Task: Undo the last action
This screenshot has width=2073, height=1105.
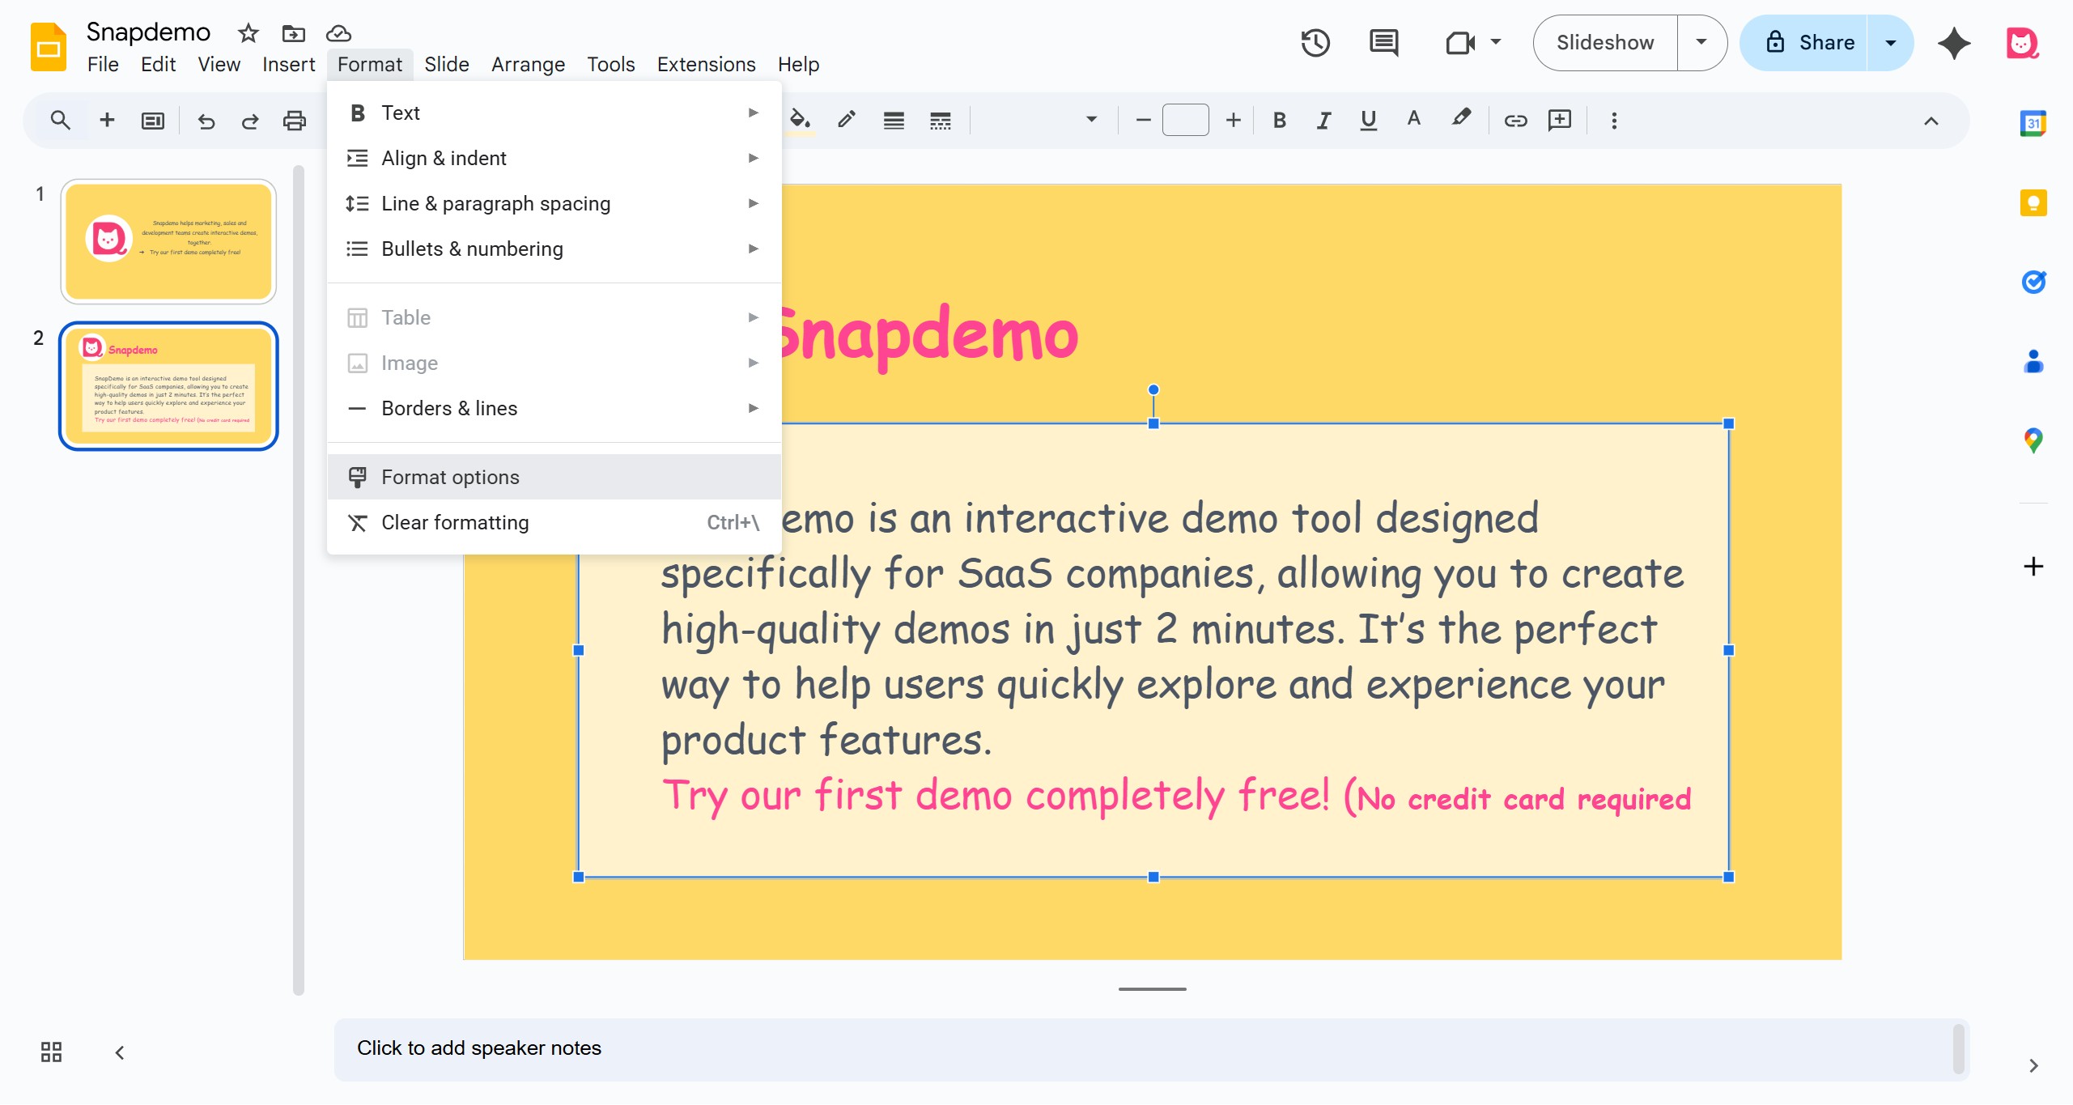Action: tap(206, 121)
